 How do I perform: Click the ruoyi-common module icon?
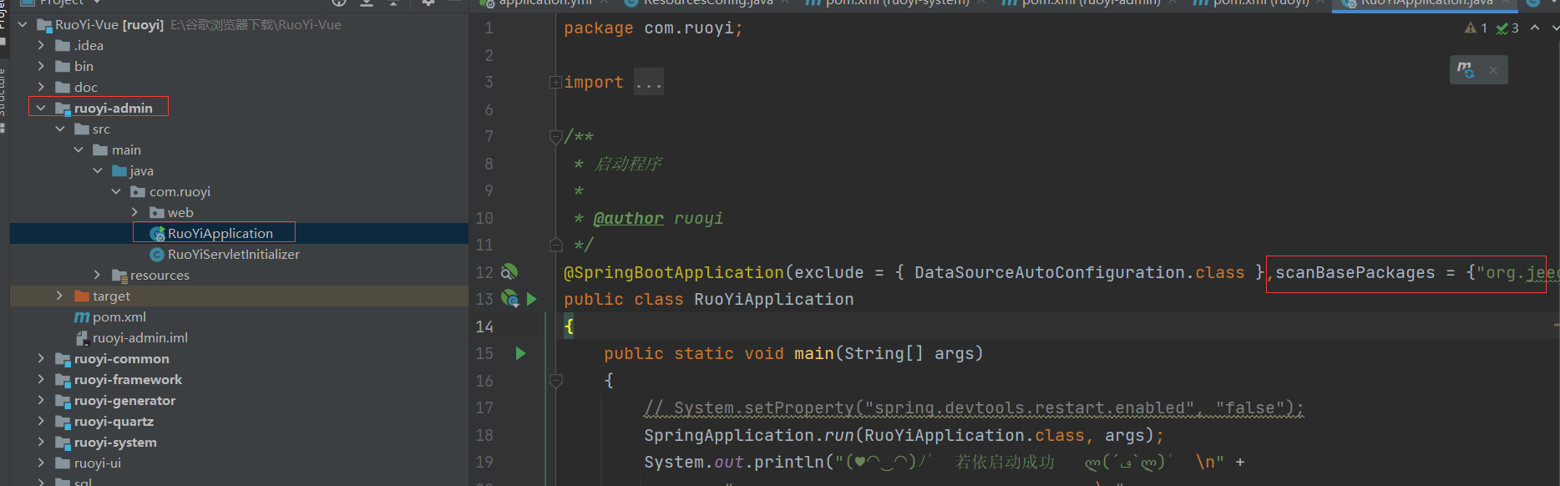63,359
